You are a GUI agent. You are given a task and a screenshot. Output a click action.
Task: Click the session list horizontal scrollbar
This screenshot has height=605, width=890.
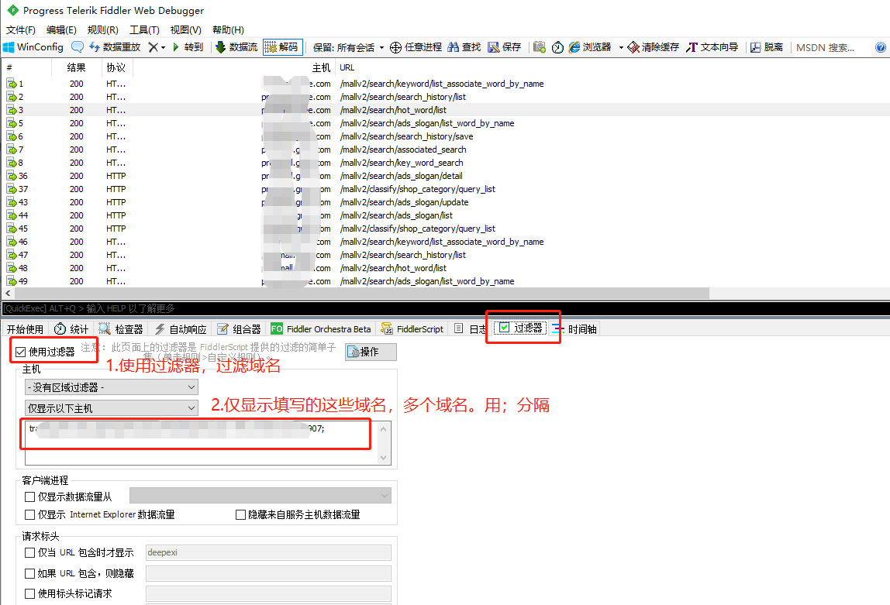[361, 293]
